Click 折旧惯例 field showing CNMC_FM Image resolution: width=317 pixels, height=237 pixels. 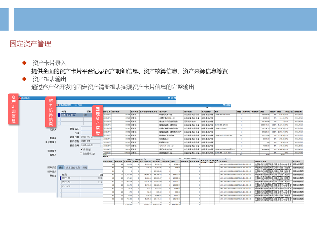[90, 141]
